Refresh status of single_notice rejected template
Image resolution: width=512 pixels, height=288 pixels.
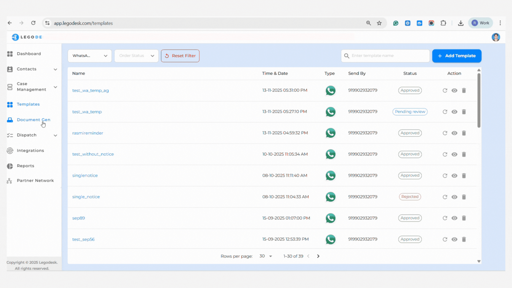tap(445, 197)
